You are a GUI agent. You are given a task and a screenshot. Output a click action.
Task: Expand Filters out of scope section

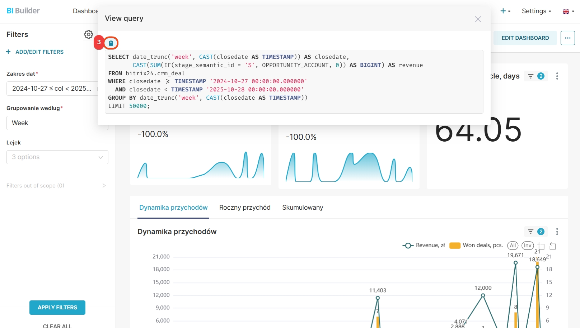pos(104,186)
